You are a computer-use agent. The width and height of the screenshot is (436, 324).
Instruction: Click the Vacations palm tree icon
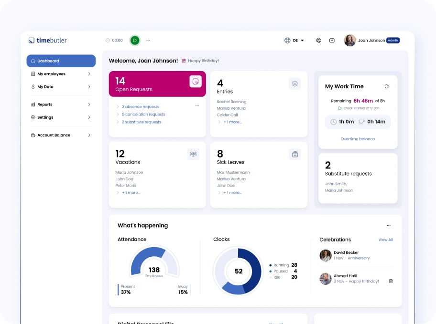coord(193,154)
